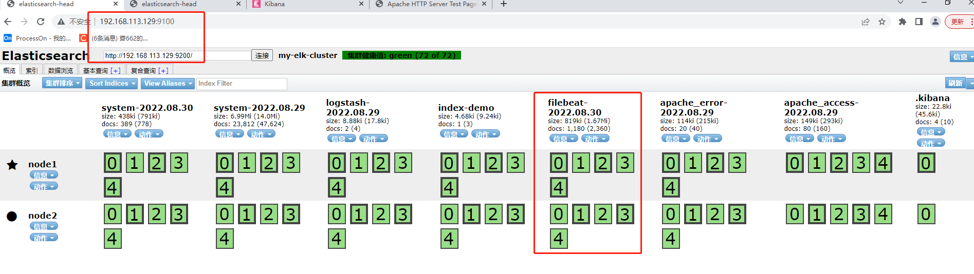
Task: Click shard 2 of filebeat-2022.08.30 on node1
Action: [603, 163]
